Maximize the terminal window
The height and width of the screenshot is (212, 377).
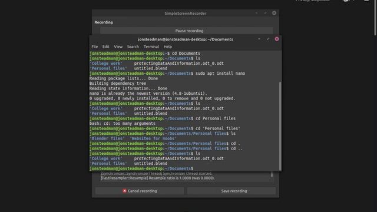point(268,39)
